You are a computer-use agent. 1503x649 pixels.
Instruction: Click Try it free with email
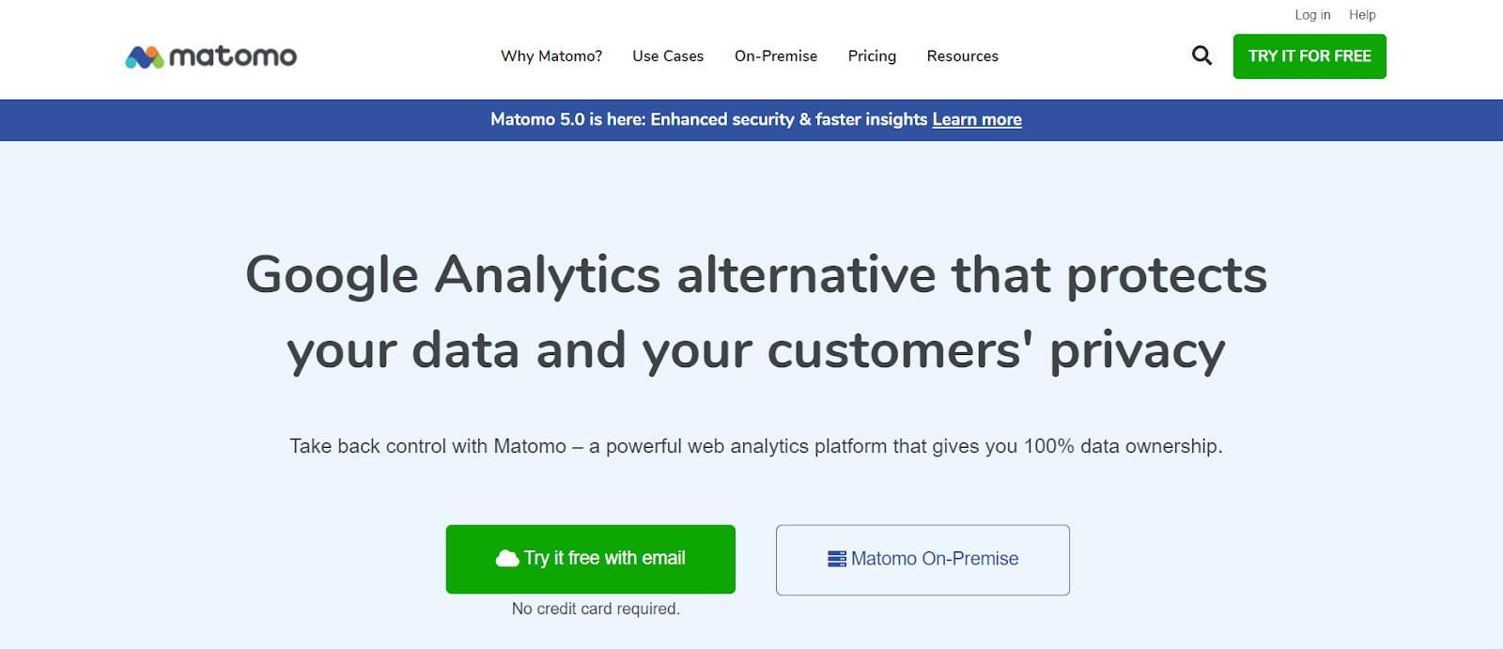pyautogui.click(x=591, y=559)
